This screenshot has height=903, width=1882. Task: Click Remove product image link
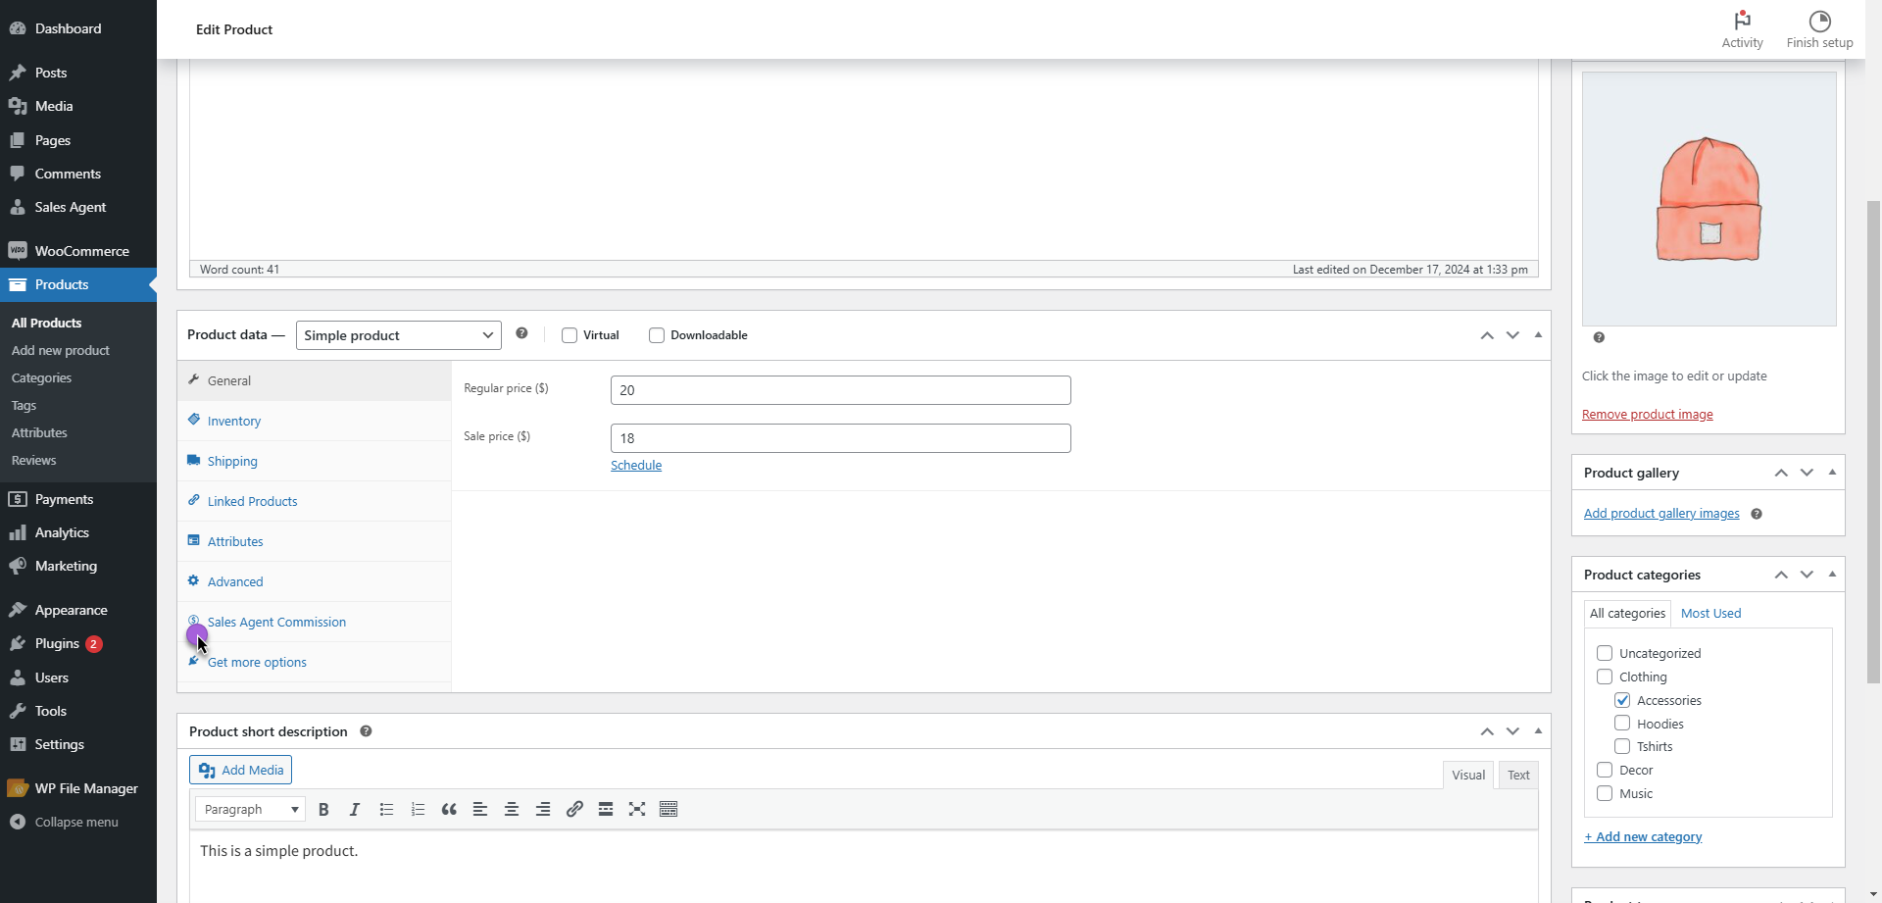pos(1648,415)
